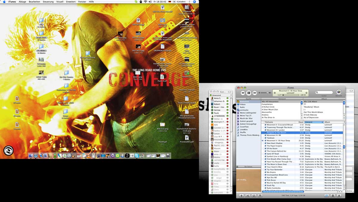Eject disc with iTunes eject button
Viewport: 358px width, 202px height.
click(x=339, y=195)
